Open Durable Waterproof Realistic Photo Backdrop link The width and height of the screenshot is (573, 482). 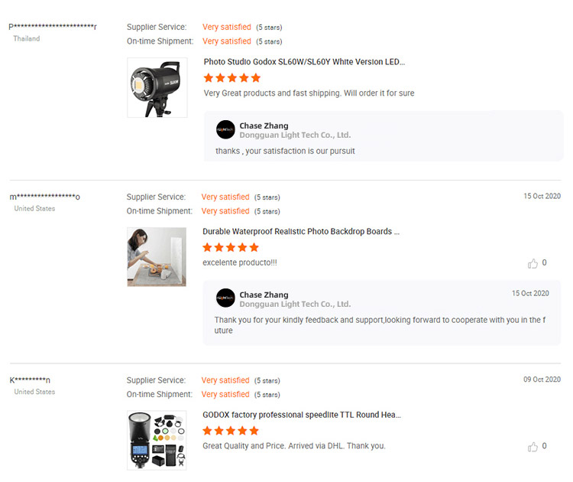click(301, 231)
